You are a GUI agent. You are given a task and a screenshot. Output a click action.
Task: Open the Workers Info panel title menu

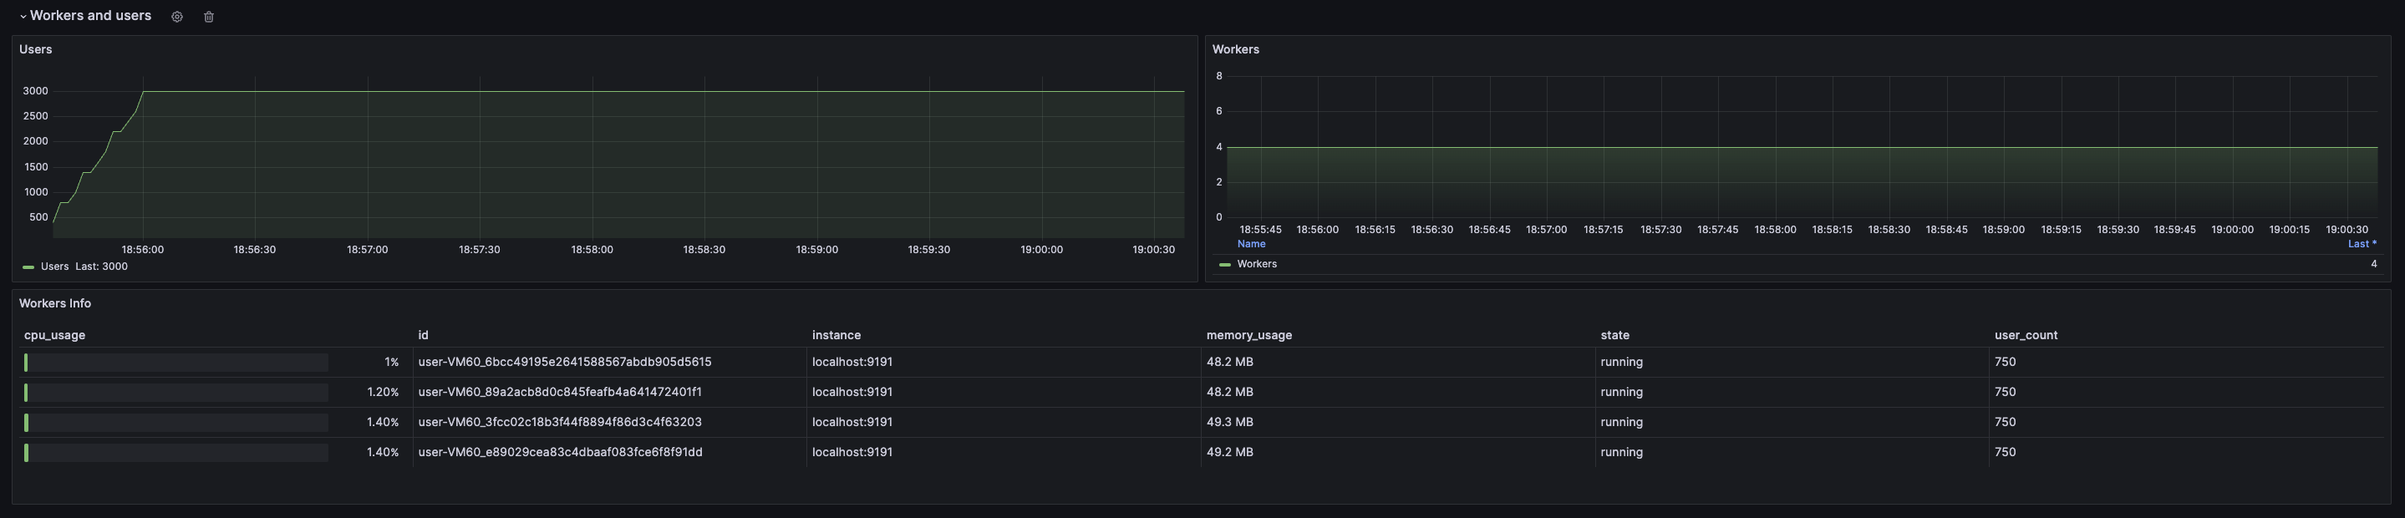[55, 303]
